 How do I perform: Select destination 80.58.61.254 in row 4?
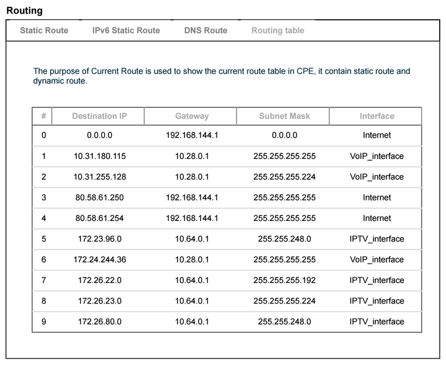(99, 219)
